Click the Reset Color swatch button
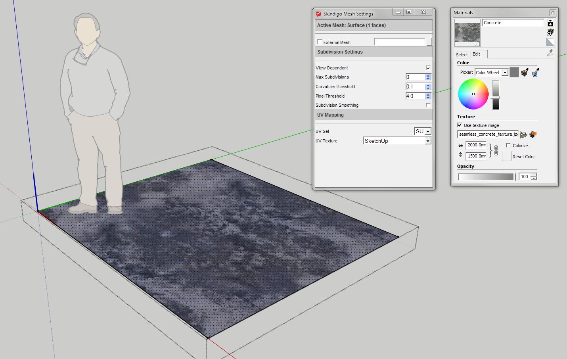The width and height of the screenshot is (567, 359). point(506,156)
